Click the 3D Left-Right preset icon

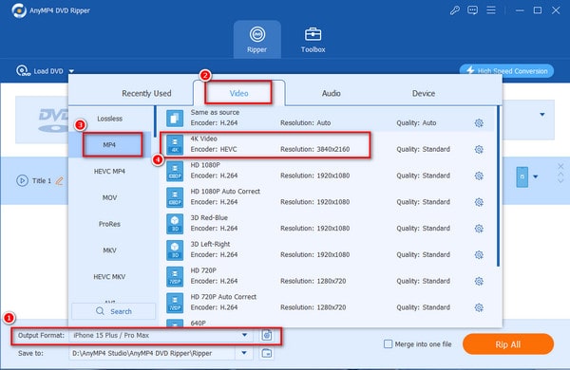pos(175,250)
